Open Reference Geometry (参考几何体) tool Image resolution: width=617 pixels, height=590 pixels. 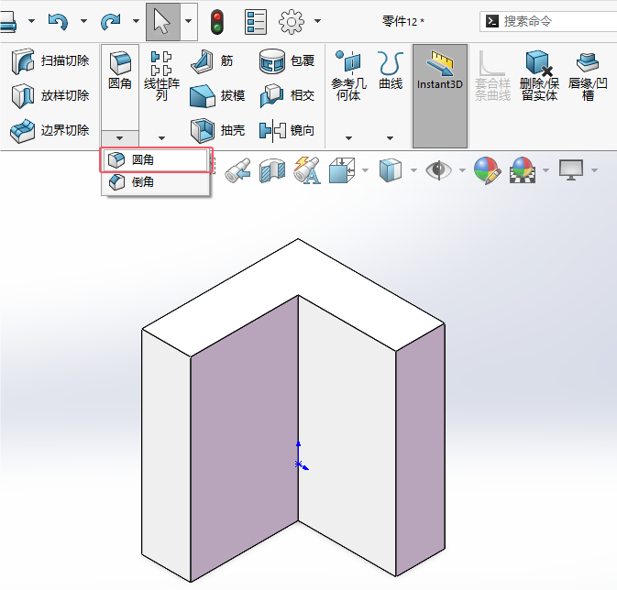pos(348,75)
